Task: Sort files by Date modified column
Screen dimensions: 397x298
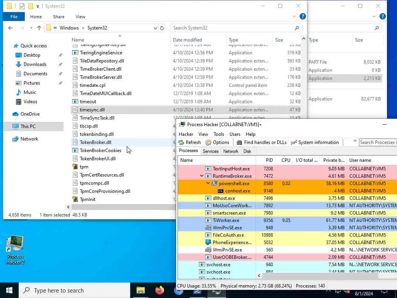Action: (x=187, y=40)
